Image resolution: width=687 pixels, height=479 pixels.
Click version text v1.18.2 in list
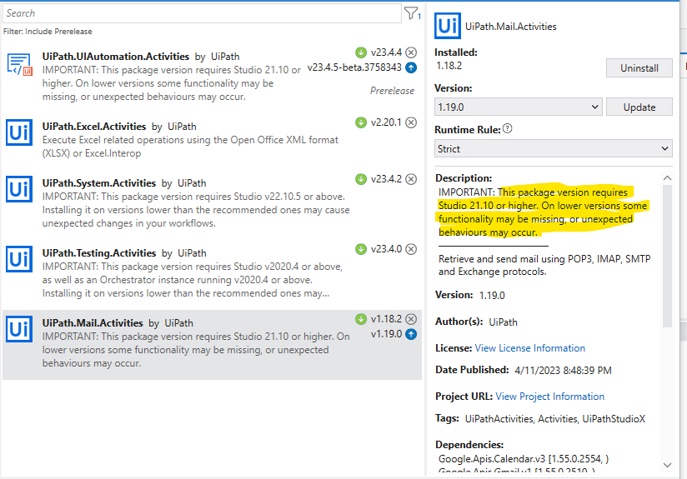pyautogui.click(x=386, y=319)
